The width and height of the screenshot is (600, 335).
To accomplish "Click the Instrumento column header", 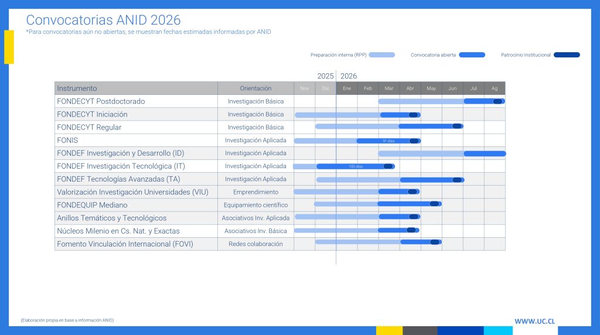I will tap(77, 88).
